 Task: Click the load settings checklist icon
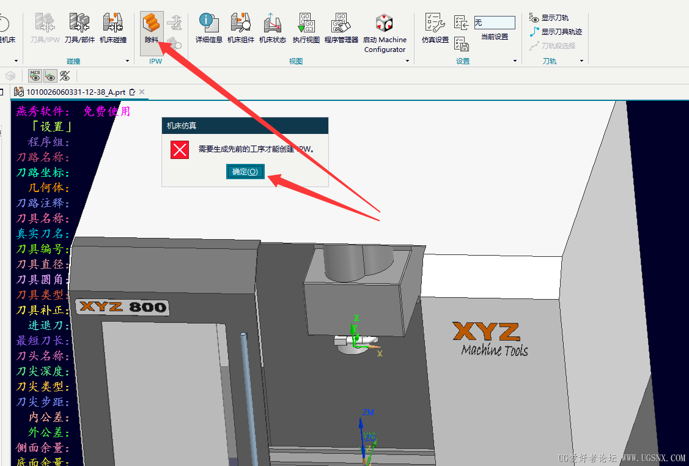tap(462, 22)
